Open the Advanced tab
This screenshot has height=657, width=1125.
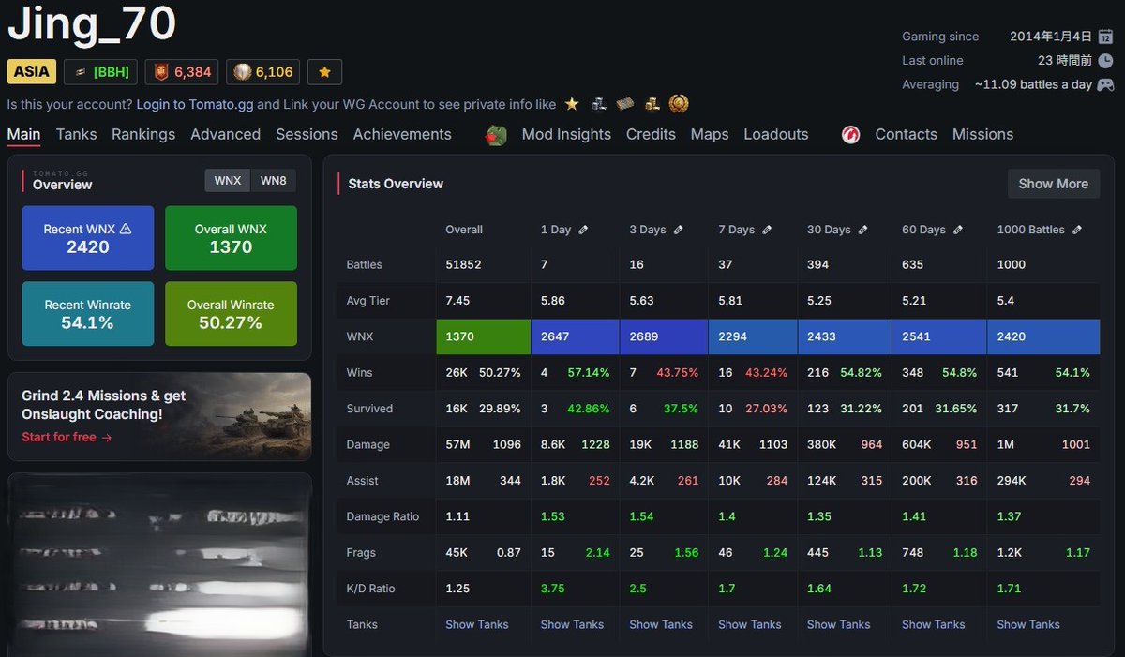pos(225,134)
